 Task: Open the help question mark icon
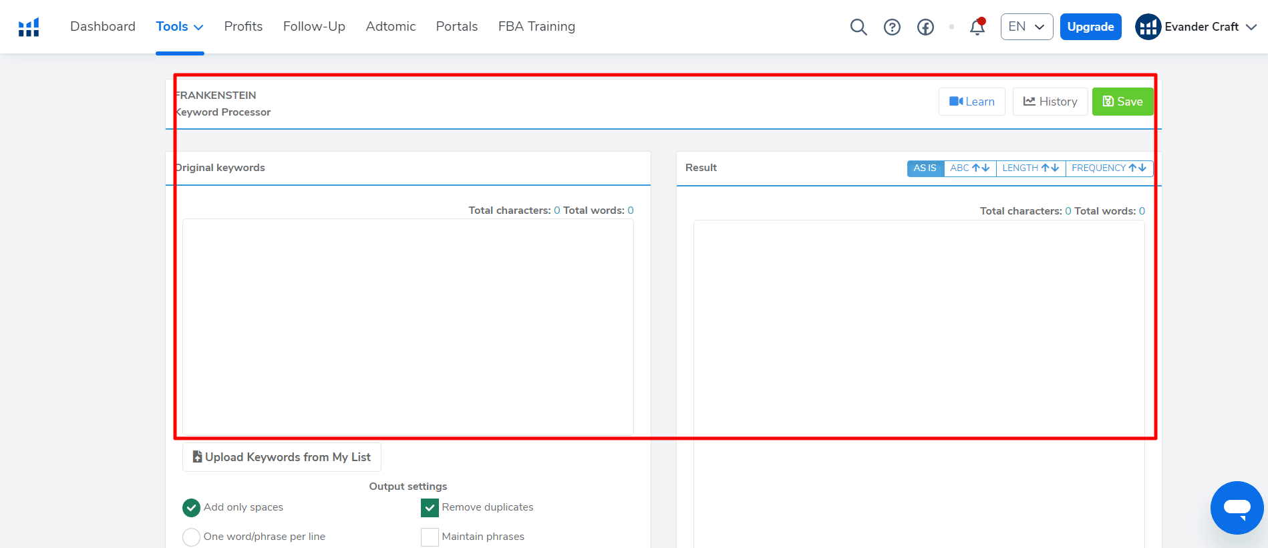tap(892, 27)
